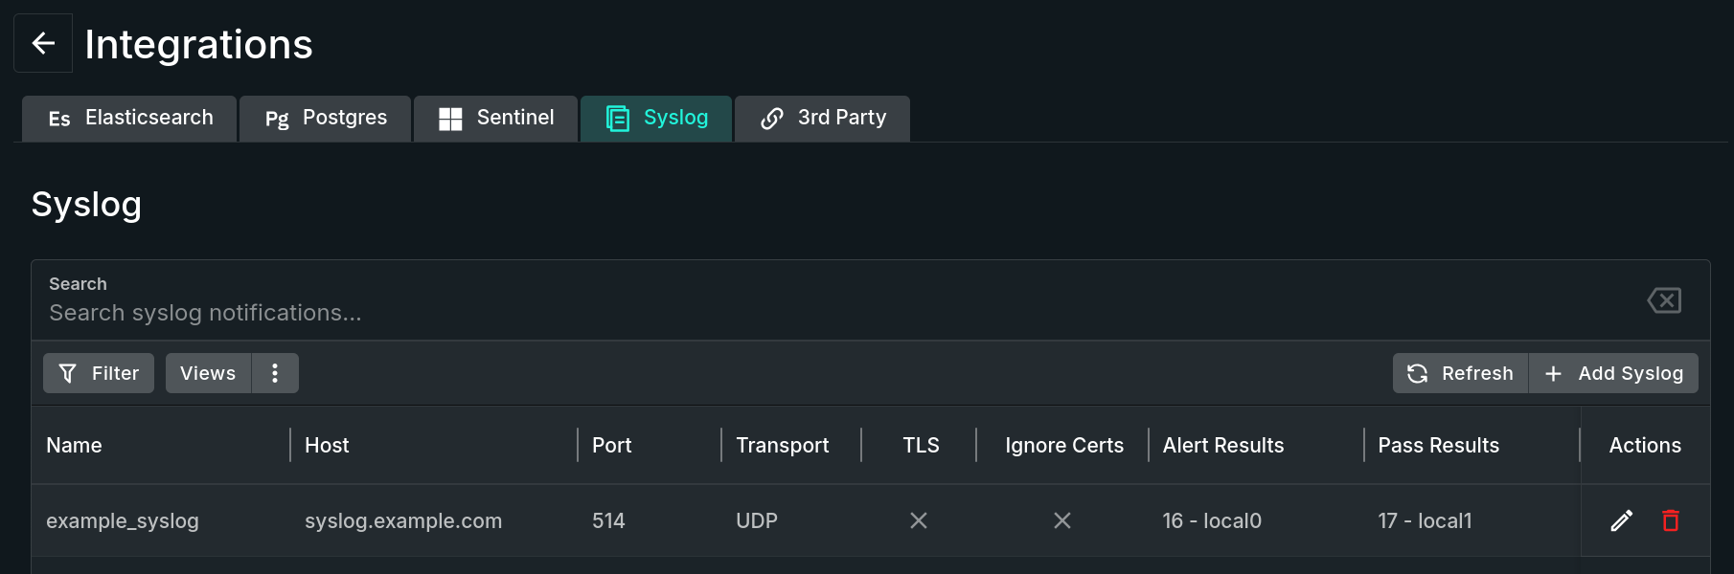Click the back arrow icon
This screenshot has width=1734, height=574.
[x=43, y=43]
